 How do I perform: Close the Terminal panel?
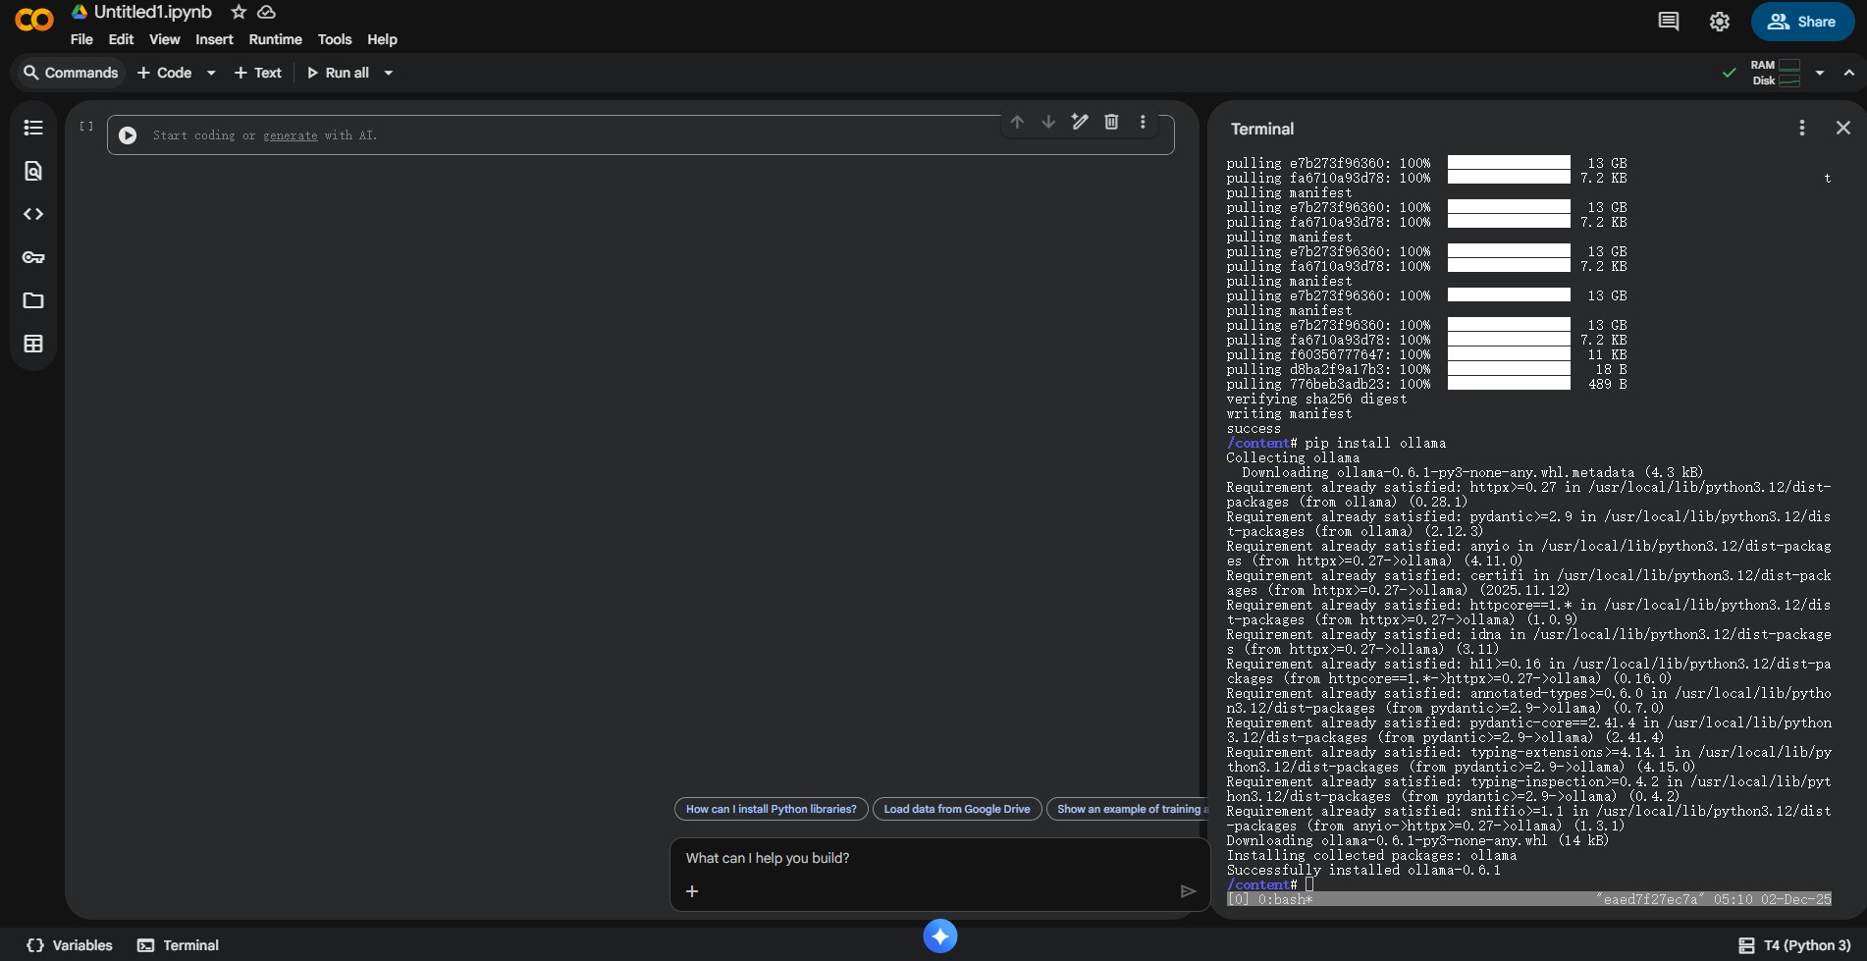(x=1843, y=129)
